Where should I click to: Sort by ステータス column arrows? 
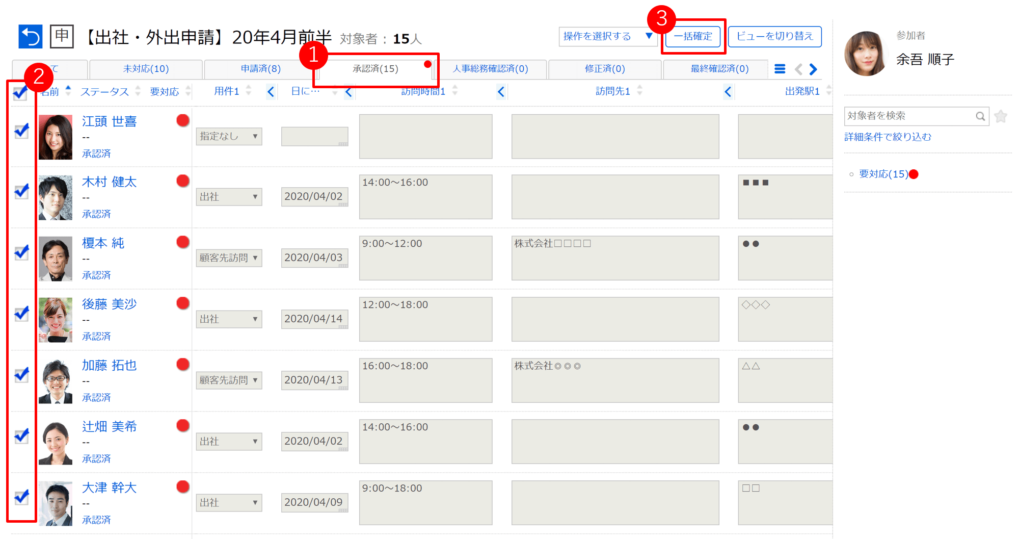138,91
